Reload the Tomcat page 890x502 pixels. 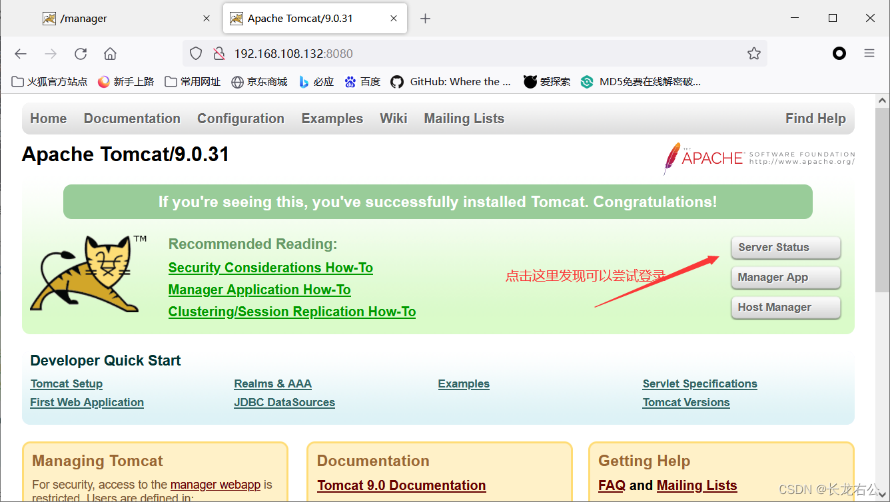(81, 54)
